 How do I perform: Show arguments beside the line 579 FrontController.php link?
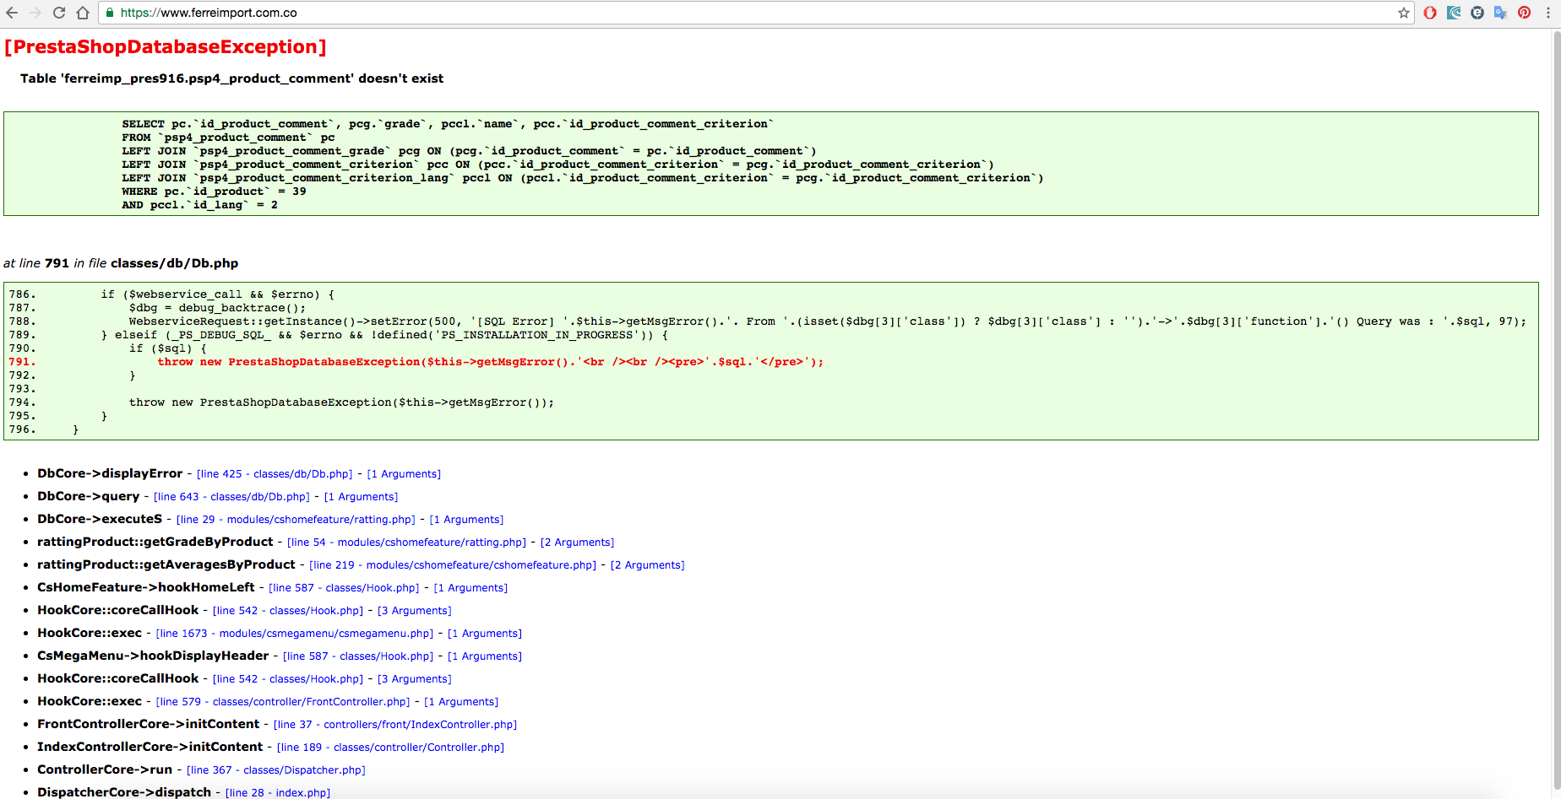click(x=461, y=702)
